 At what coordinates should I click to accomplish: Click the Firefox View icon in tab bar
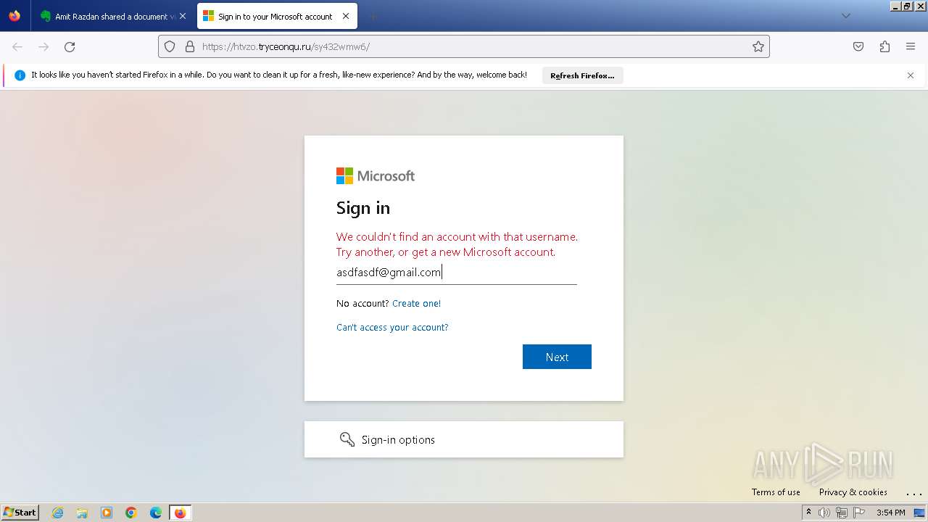14,16
